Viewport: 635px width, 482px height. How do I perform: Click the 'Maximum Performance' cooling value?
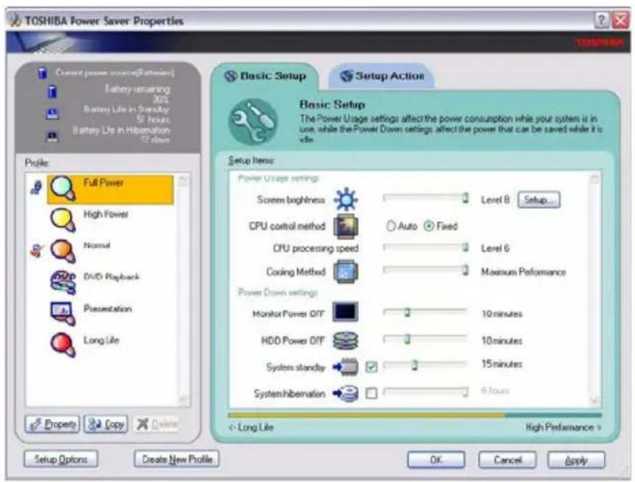tap(523, 272)
